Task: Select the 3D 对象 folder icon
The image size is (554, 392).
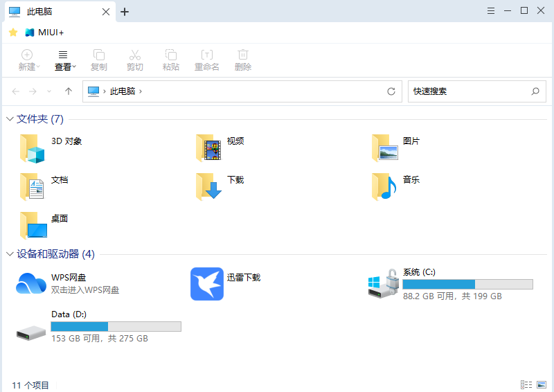Action: [x=33, y=148]
